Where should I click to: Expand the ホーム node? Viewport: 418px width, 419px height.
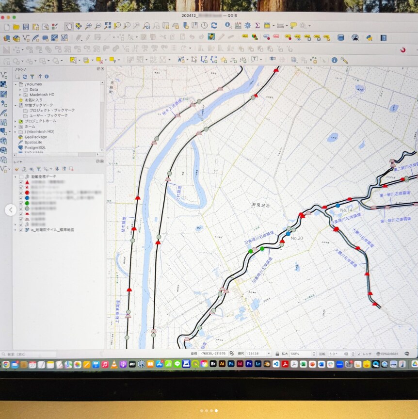point(16,127)
